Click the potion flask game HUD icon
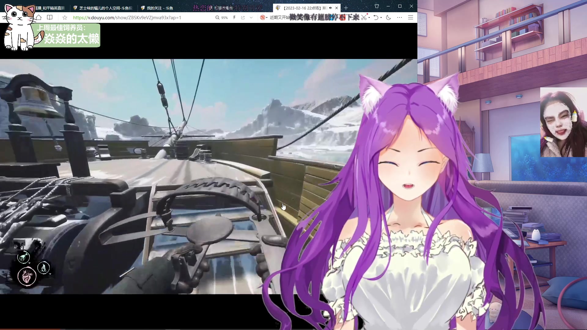This screenshot has width=587, height=330. point(24,257)
